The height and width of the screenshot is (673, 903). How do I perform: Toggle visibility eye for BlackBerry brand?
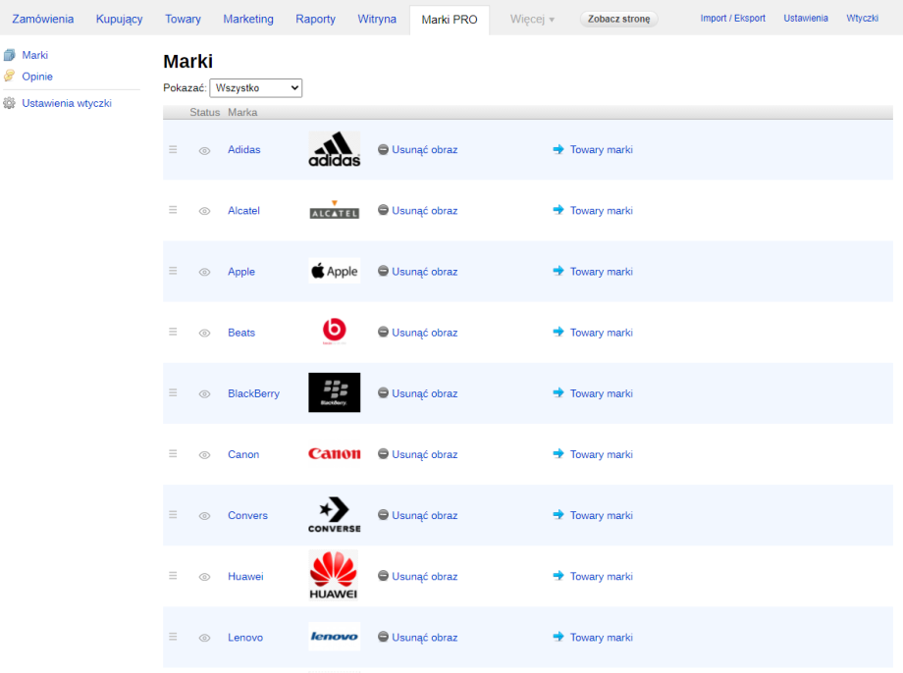click(204, 394)
